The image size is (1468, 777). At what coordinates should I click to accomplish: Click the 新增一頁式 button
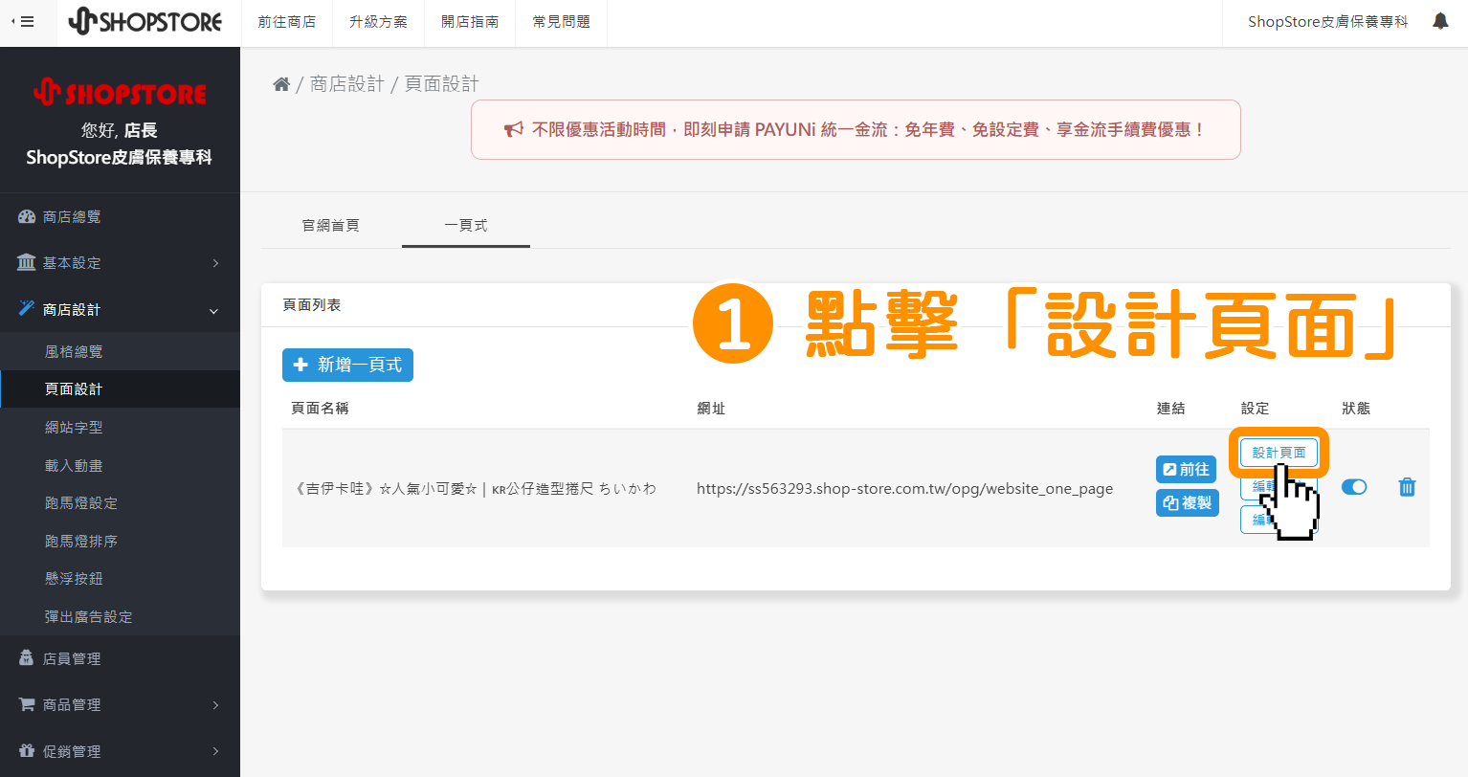pos(347,365)
